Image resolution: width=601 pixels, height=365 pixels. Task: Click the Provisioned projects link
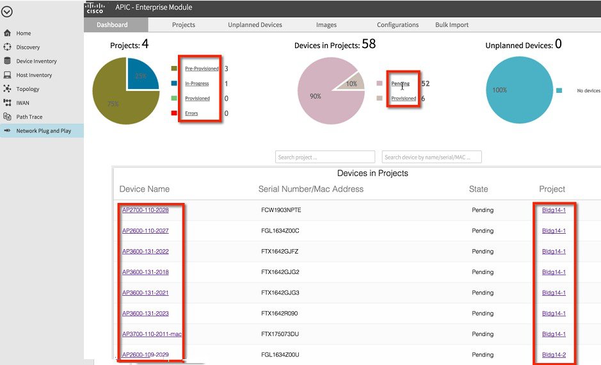[197, 99]
